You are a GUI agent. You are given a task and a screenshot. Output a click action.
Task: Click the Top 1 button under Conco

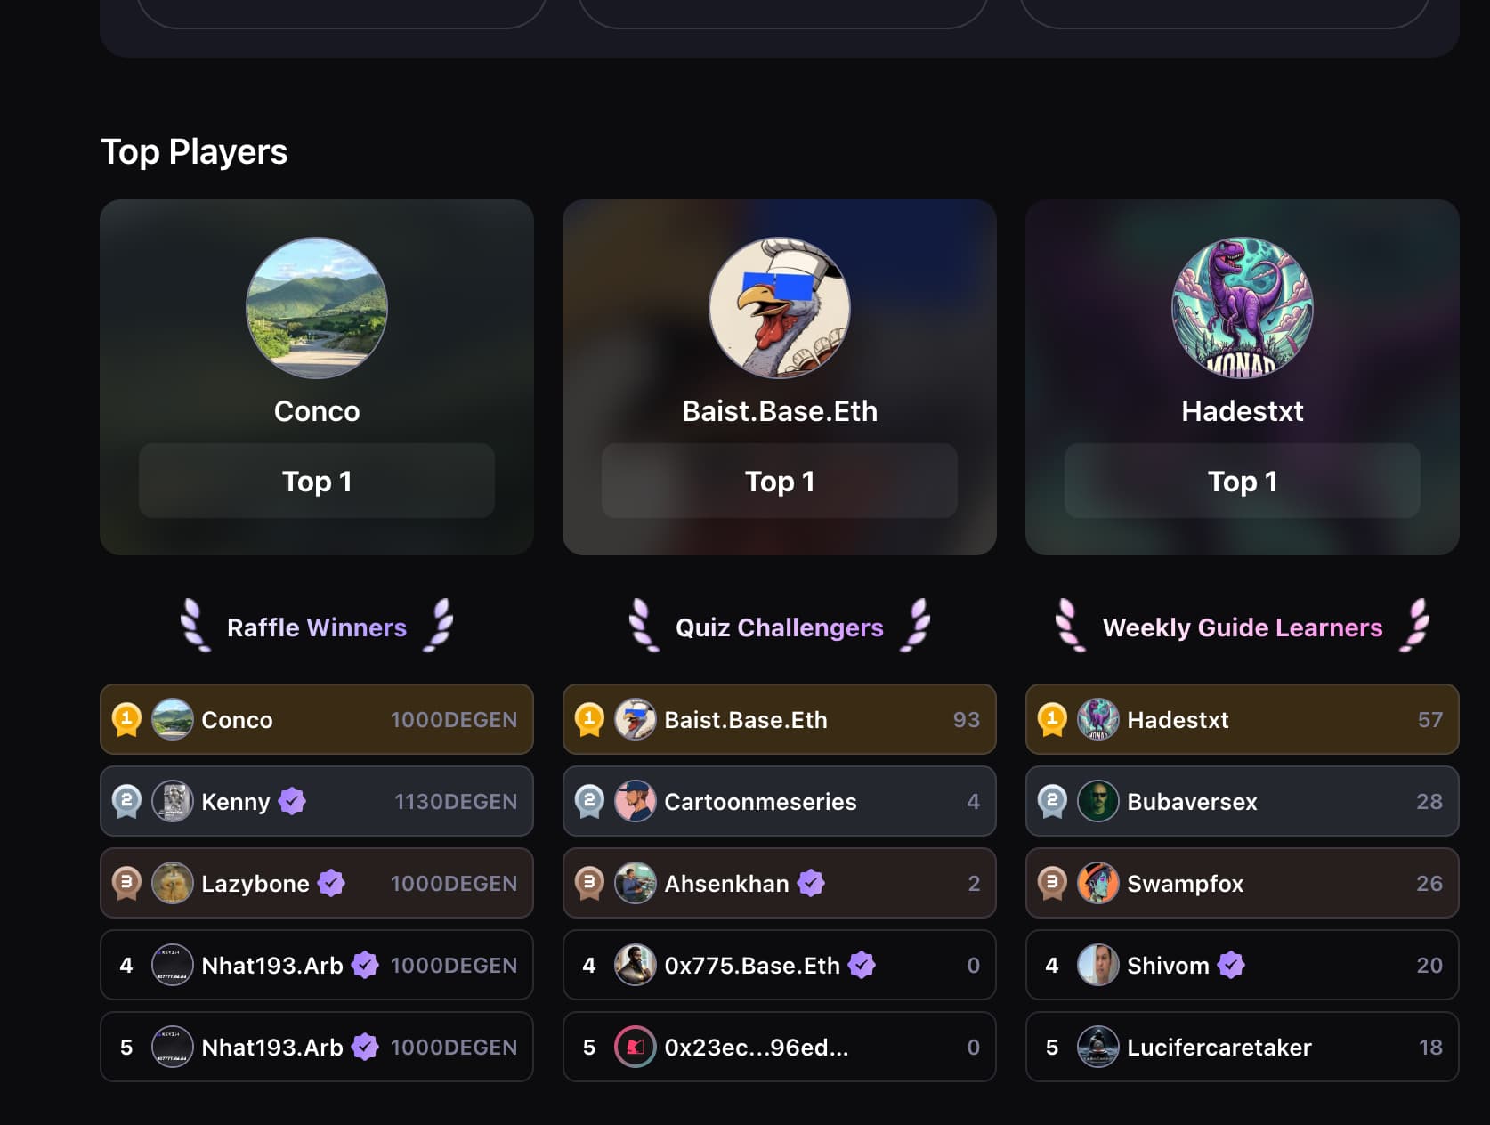(317, 481)
